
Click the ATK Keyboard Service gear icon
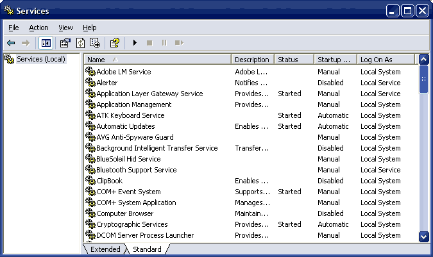(x=90, y=115)
